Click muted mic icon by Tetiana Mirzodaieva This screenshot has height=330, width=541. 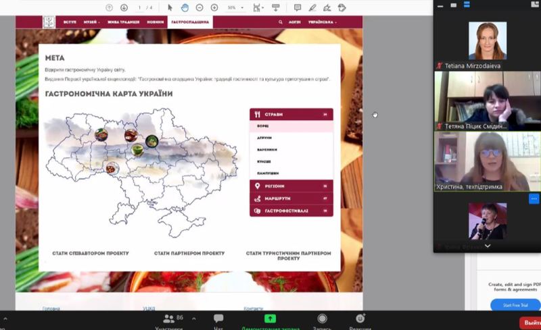tap(439, 65)
